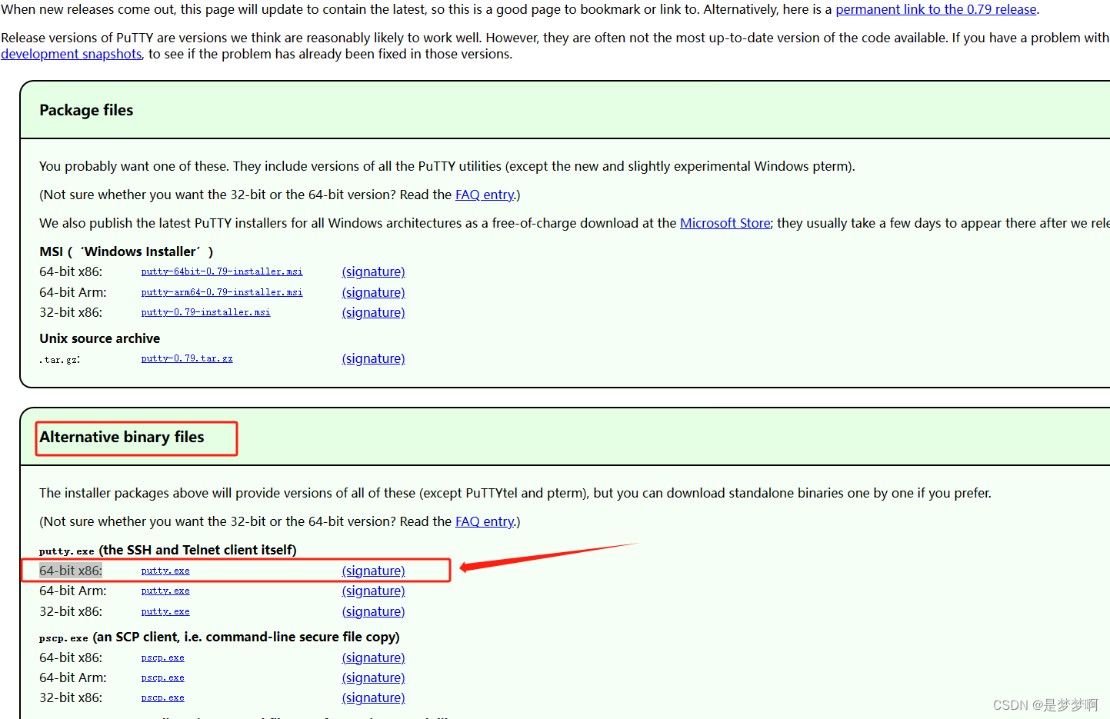Click '32-bit x86:' label in MSI section

coord(71,312)
